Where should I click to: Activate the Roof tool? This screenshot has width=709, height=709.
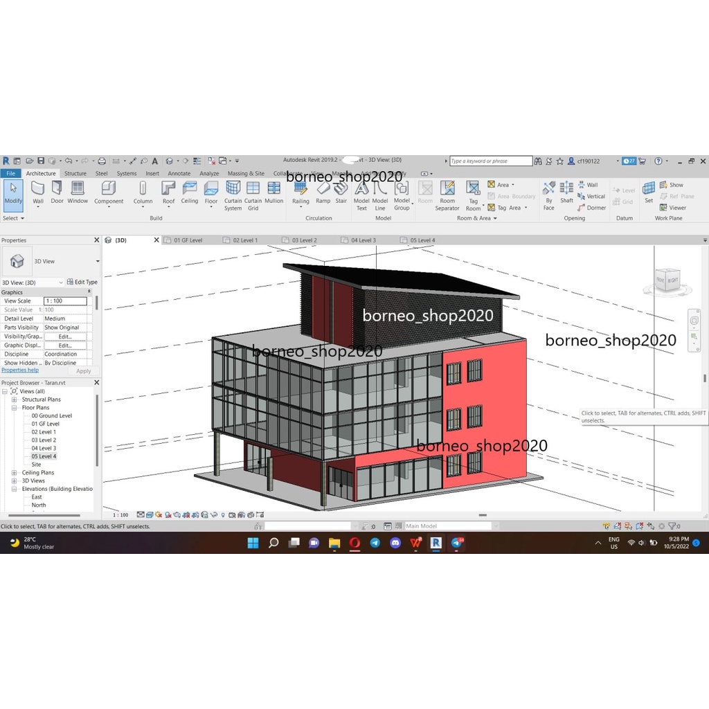tap(168, 192)
